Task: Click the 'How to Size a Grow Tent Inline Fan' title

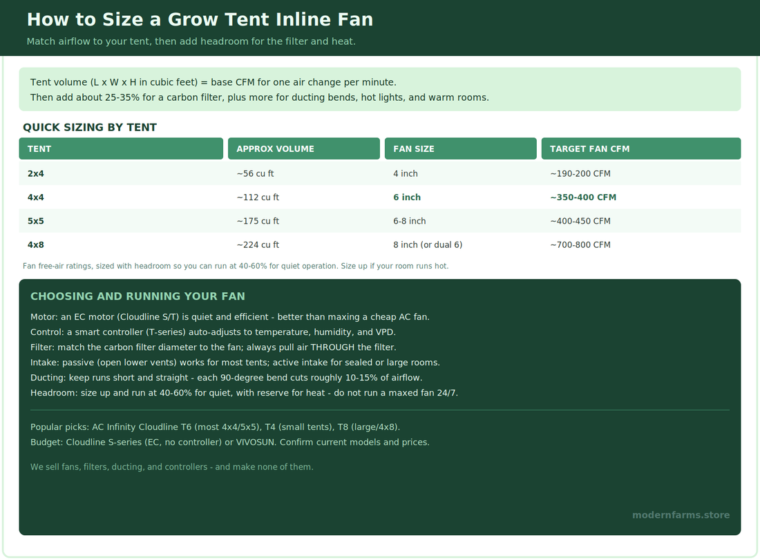Action: tap(200, 19)
